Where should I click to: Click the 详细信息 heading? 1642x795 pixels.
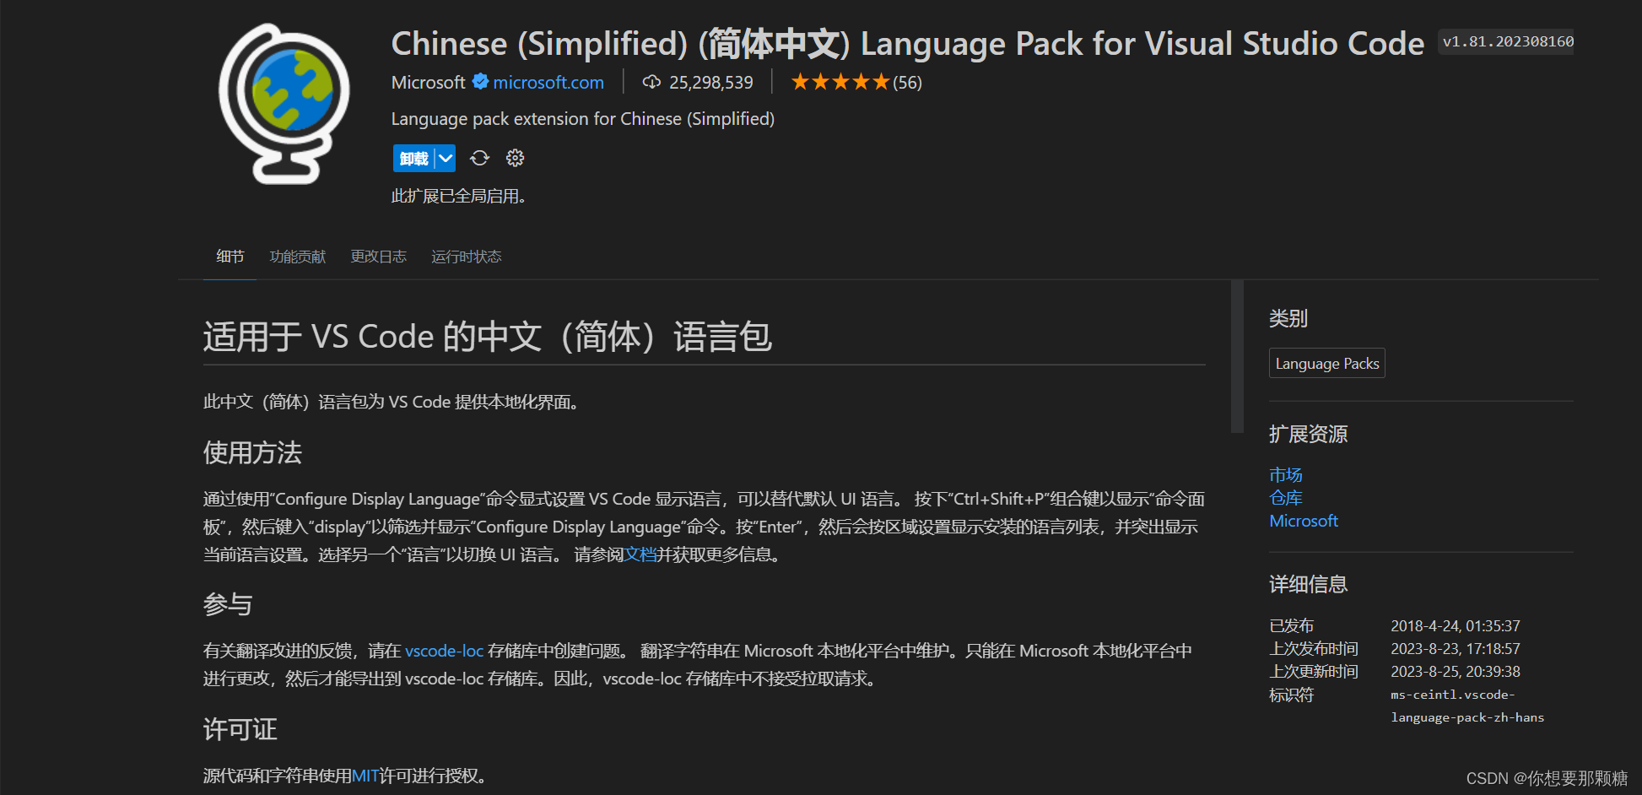(1309, 584)
